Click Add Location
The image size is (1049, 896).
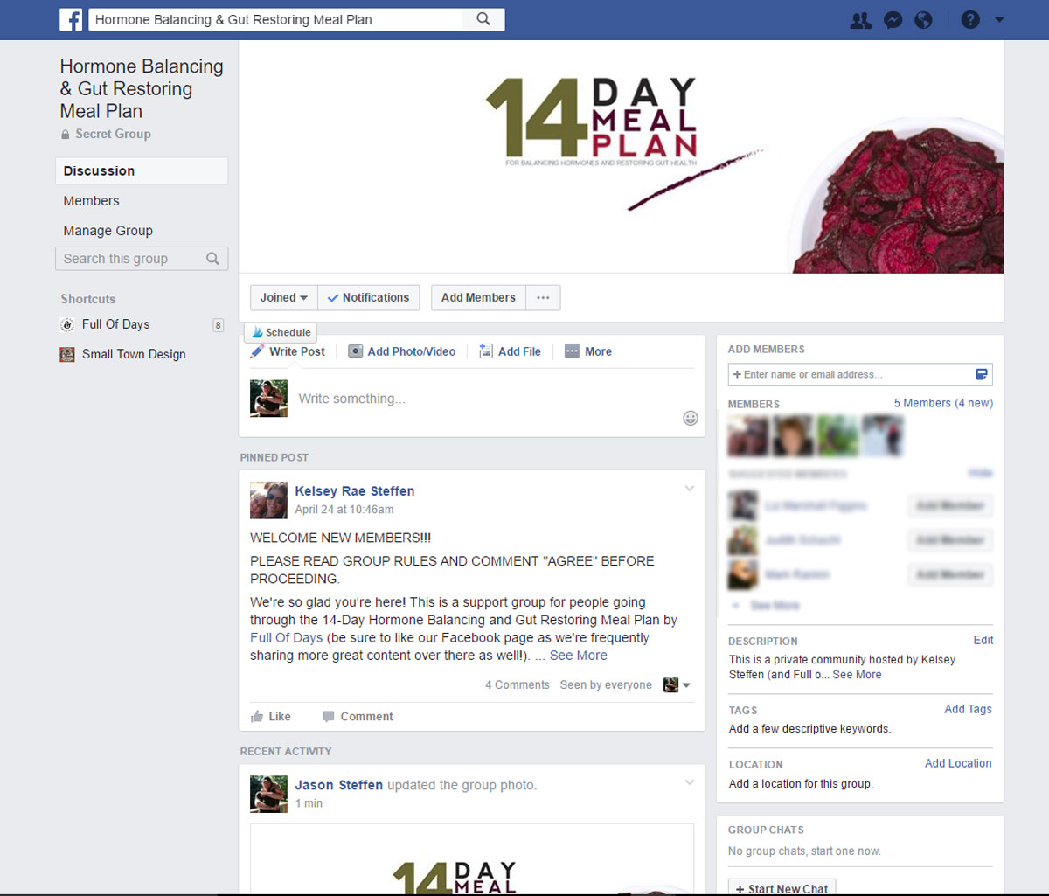point(958,763)
